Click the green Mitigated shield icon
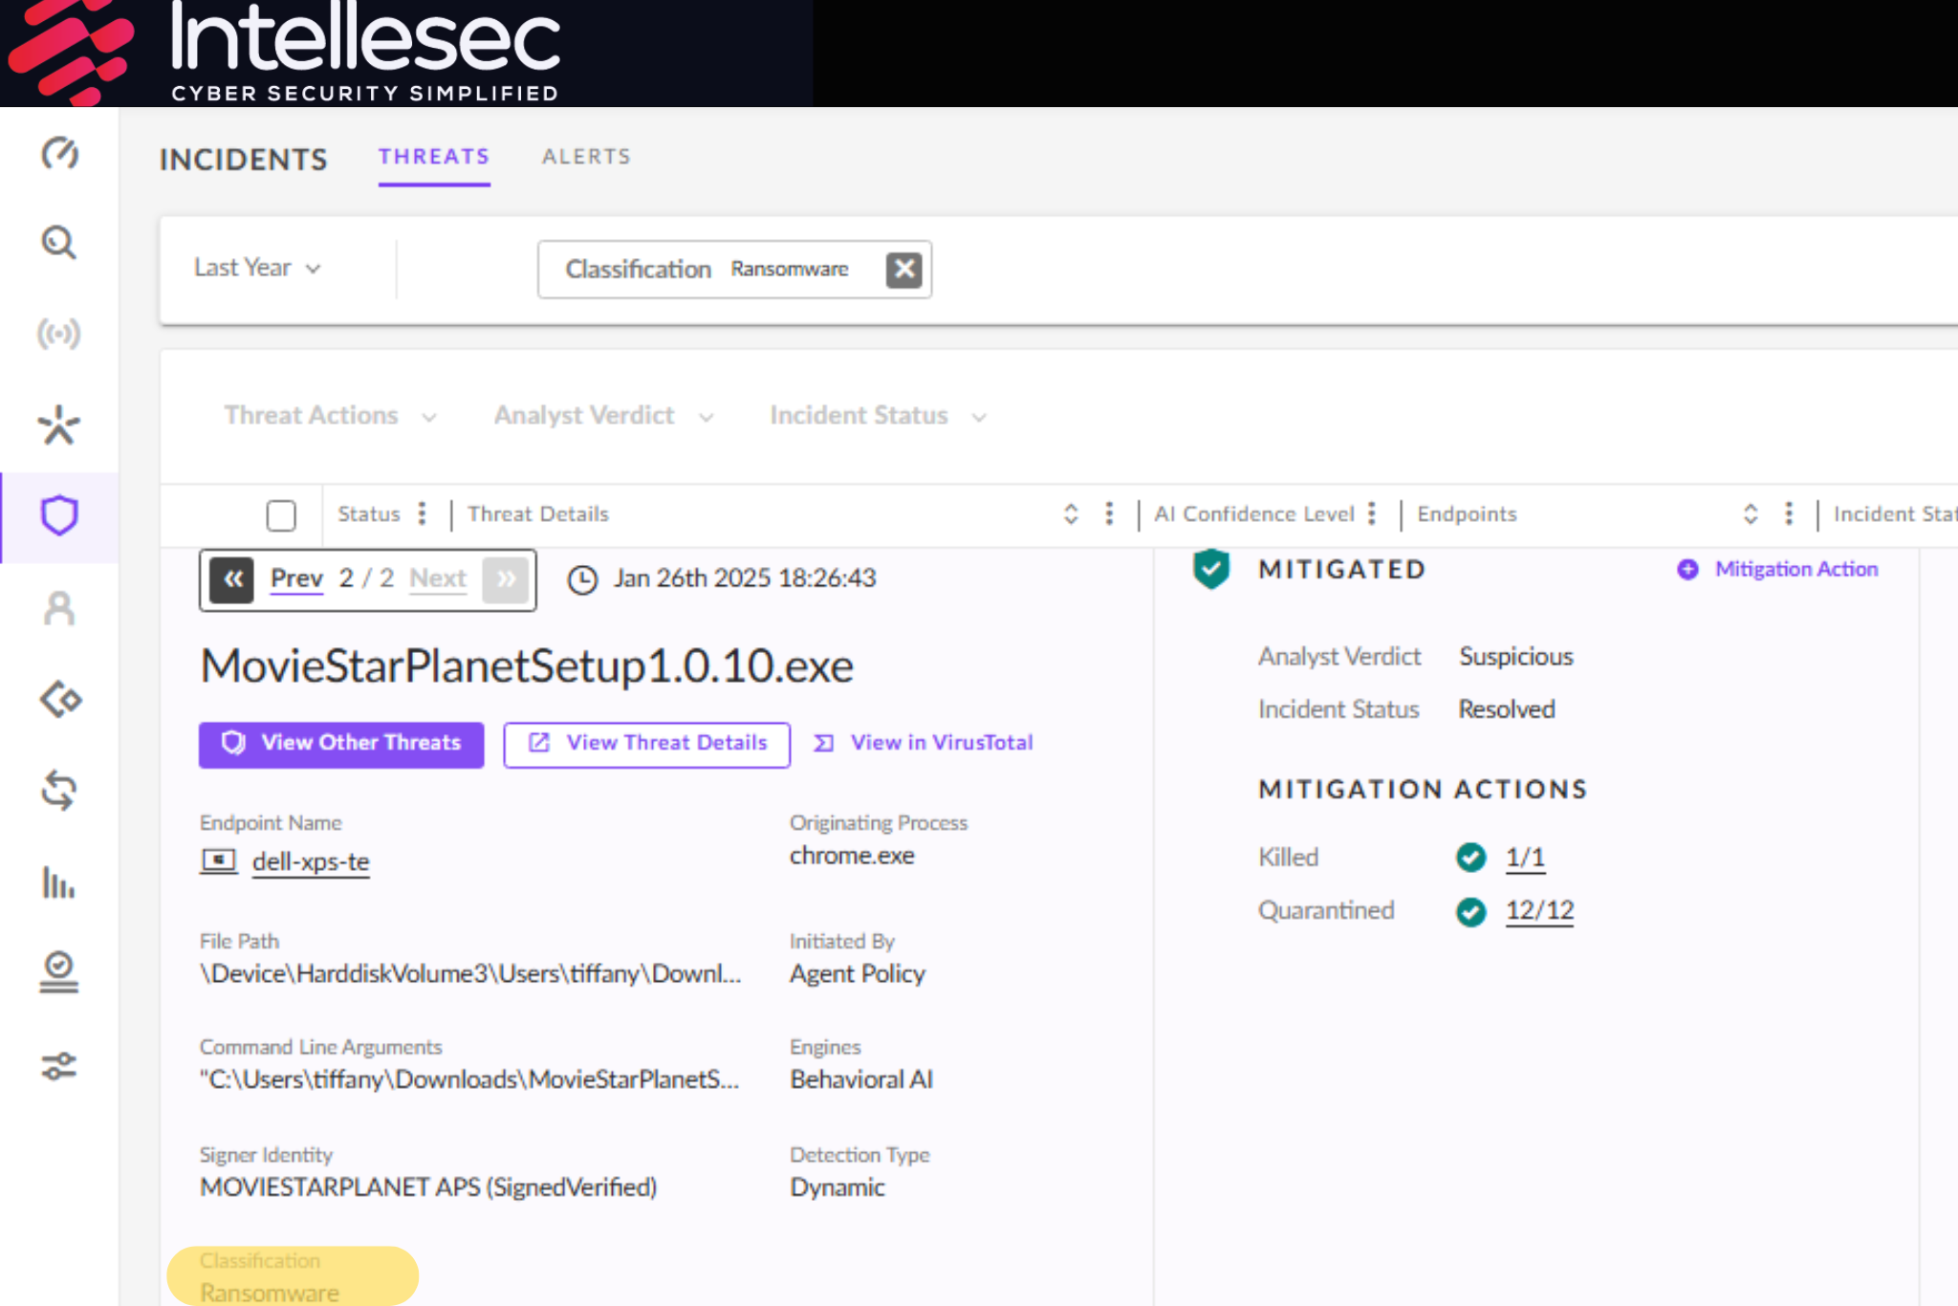The height and width of the screenshot is (1306, 1958). [1211, 569]
